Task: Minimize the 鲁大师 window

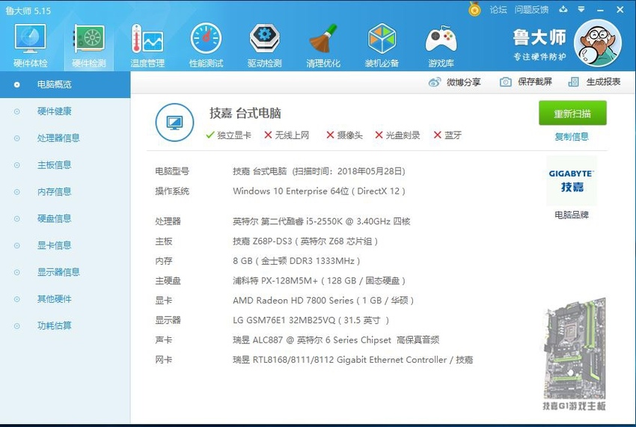Action: pyautogui.click(x=600, y=10)
